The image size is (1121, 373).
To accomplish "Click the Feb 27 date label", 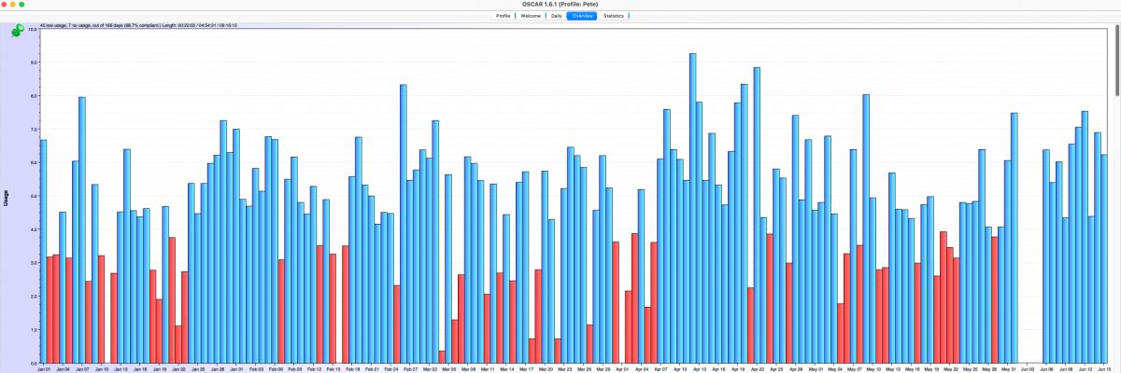I will coord(409,369).
